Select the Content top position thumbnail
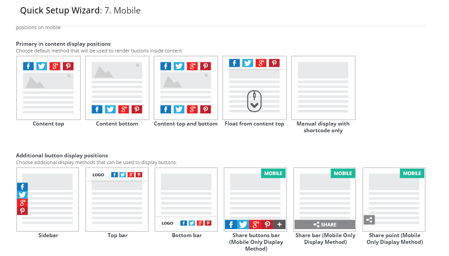Viewport: 449px width, 256px height. [x=48, y=88]
